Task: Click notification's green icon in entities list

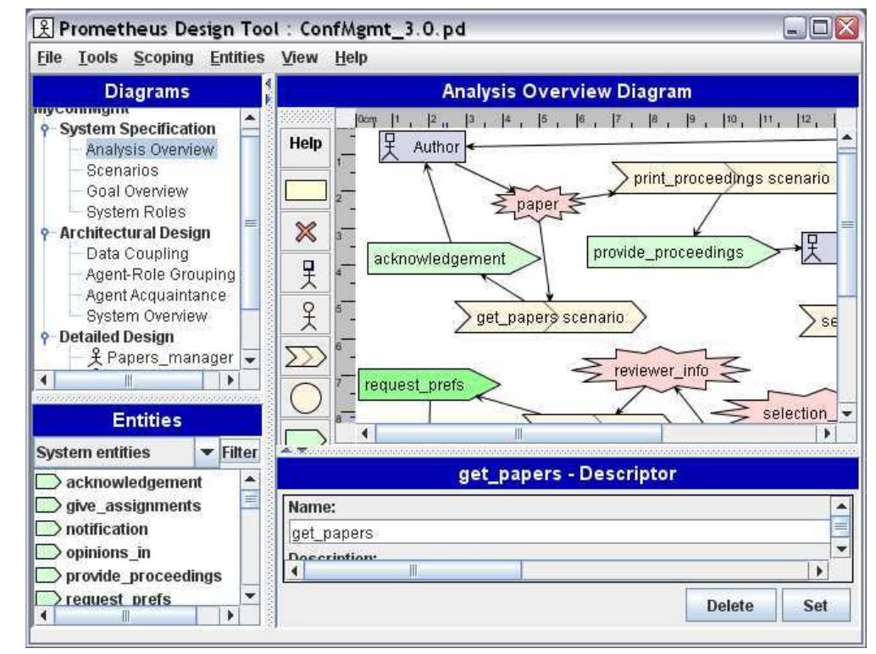Action: tap(48, 529)
